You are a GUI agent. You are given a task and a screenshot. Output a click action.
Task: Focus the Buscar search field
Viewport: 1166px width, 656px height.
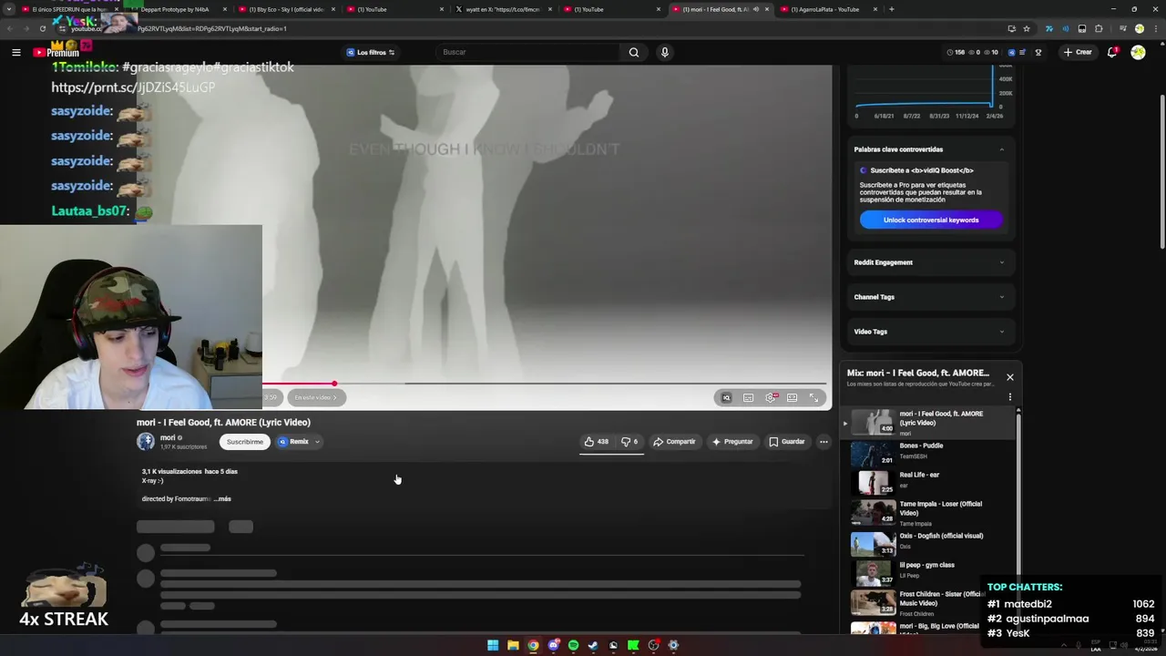[528, 52]
